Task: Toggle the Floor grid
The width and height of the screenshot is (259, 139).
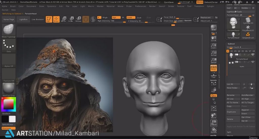Action: click(213, 76)
